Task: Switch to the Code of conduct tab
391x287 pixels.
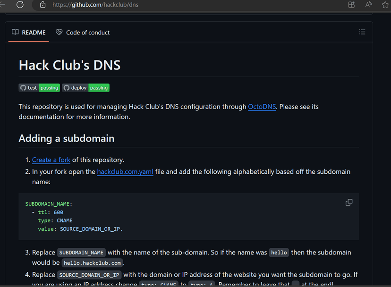Action: [x=83, y=33]
